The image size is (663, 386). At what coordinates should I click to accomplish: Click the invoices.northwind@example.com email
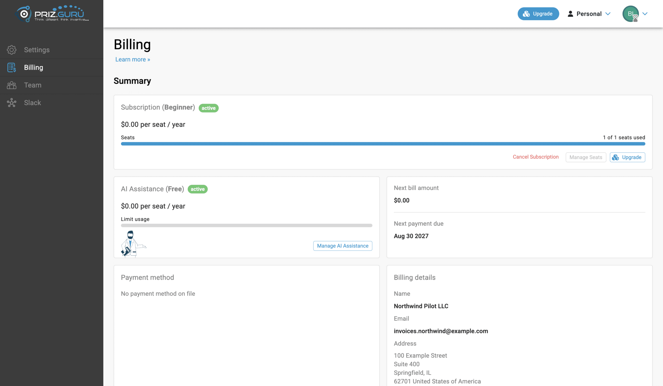coord(441,331)
